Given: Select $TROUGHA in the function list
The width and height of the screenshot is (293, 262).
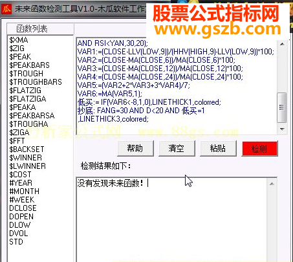Looking at the screenshot, I should click(28, 124).
